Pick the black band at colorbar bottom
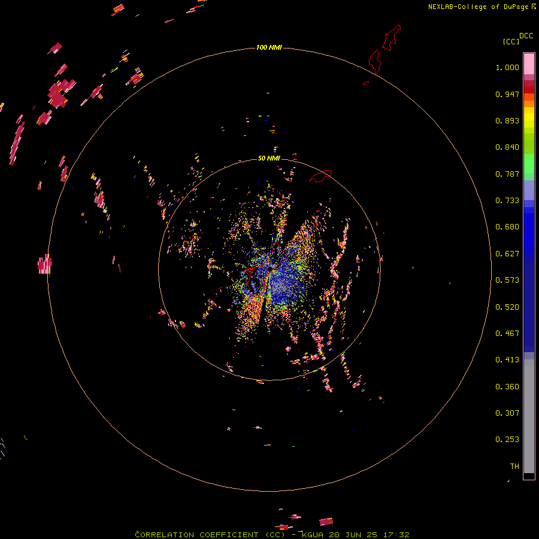The image size is (539, 539). tap(529, 476)
